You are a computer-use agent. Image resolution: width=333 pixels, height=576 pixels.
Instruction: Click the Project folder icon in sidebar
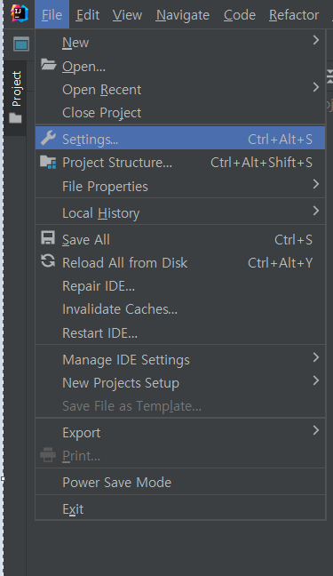tap(15, 118)
